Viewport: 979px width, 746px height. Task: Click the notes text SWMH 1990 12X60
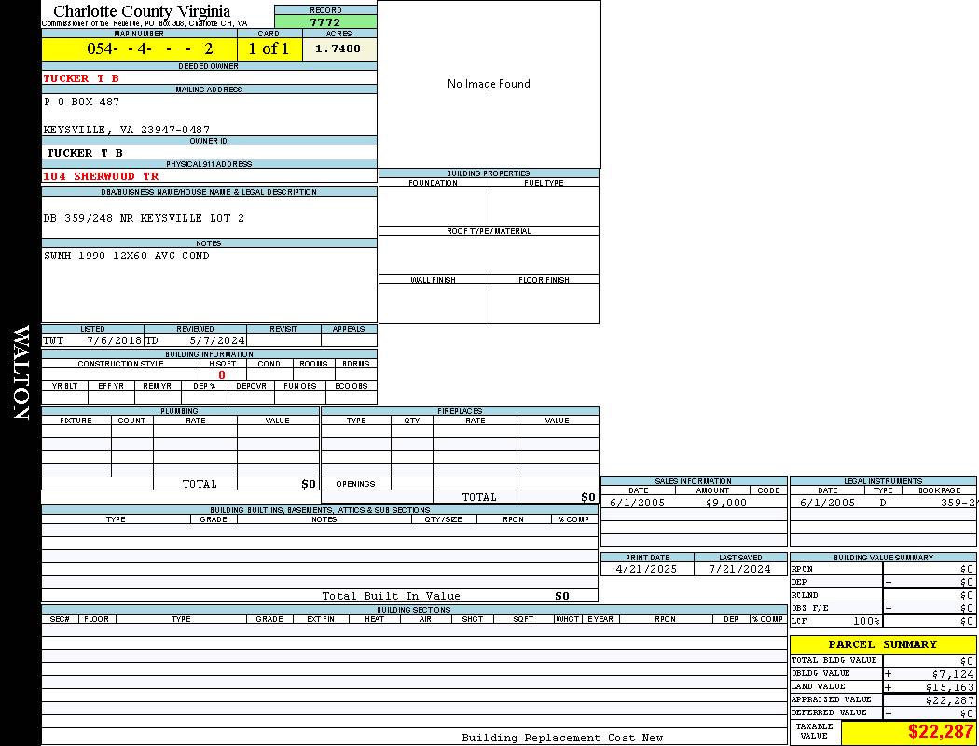click(127, 256)
